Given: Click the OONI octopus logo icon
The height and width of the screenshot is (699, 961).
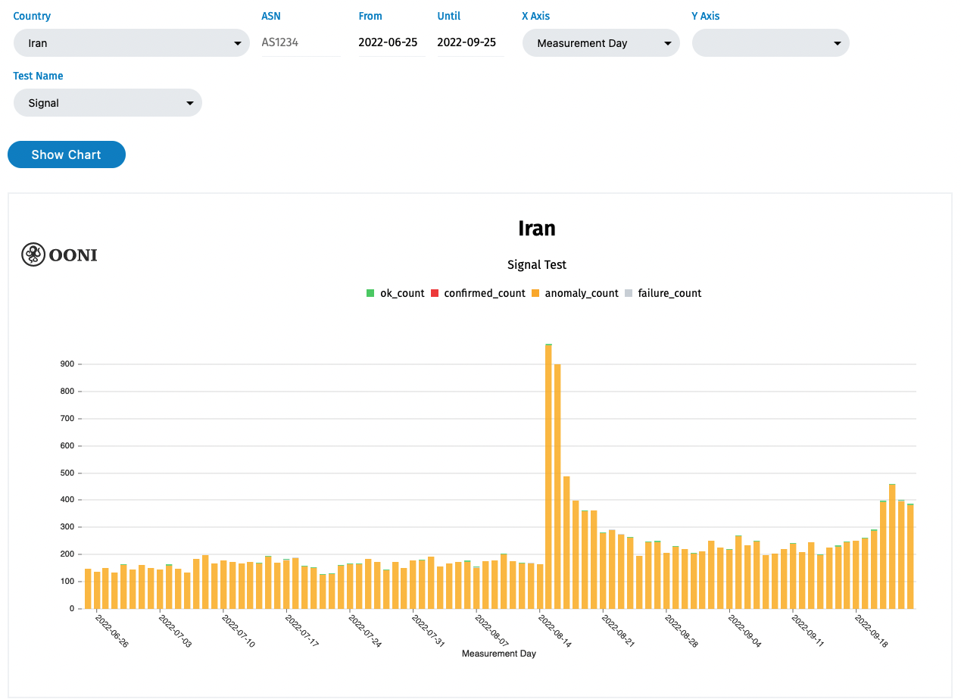Looking at the screenshot, I should tap(33, 254).
